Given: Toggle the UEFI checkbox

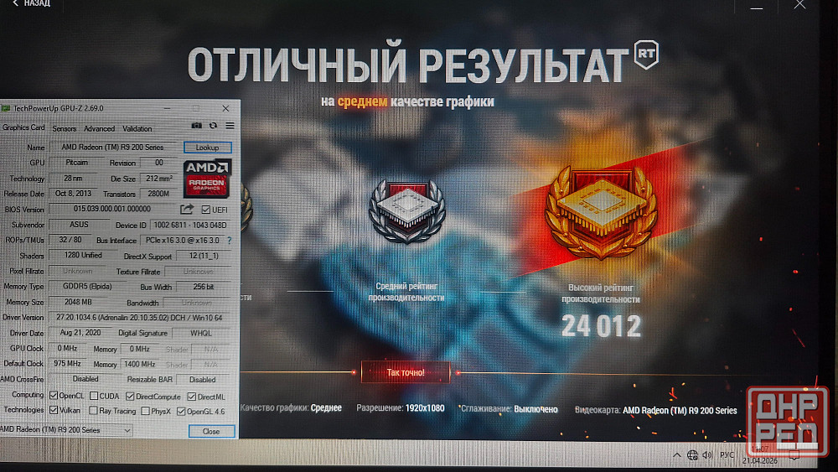Looking at the screenshot, I should (x=206, y=210).
